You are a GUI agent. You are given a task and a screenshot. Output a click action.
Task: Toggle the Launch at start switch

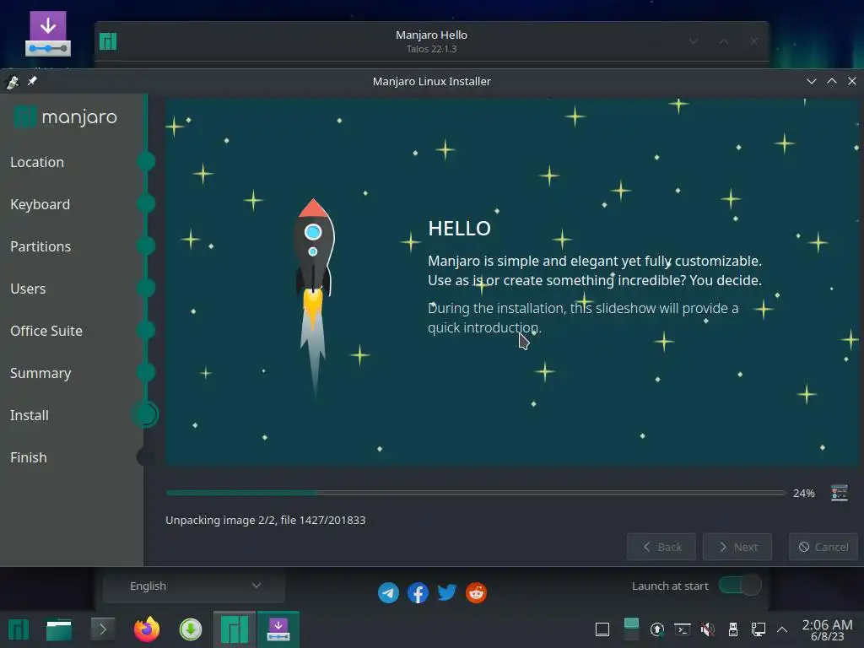point(740,586)
